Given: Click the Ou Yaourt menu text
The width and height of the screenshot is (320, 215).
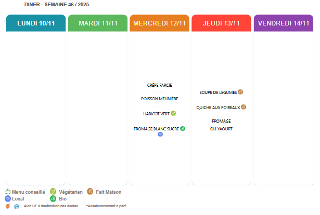Looking at the screenshot, I should (x=221, y=129).
